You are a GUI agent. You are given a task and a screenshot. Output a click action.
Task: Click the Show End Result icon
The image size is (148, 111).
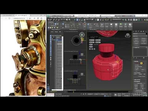pos(136,58)
